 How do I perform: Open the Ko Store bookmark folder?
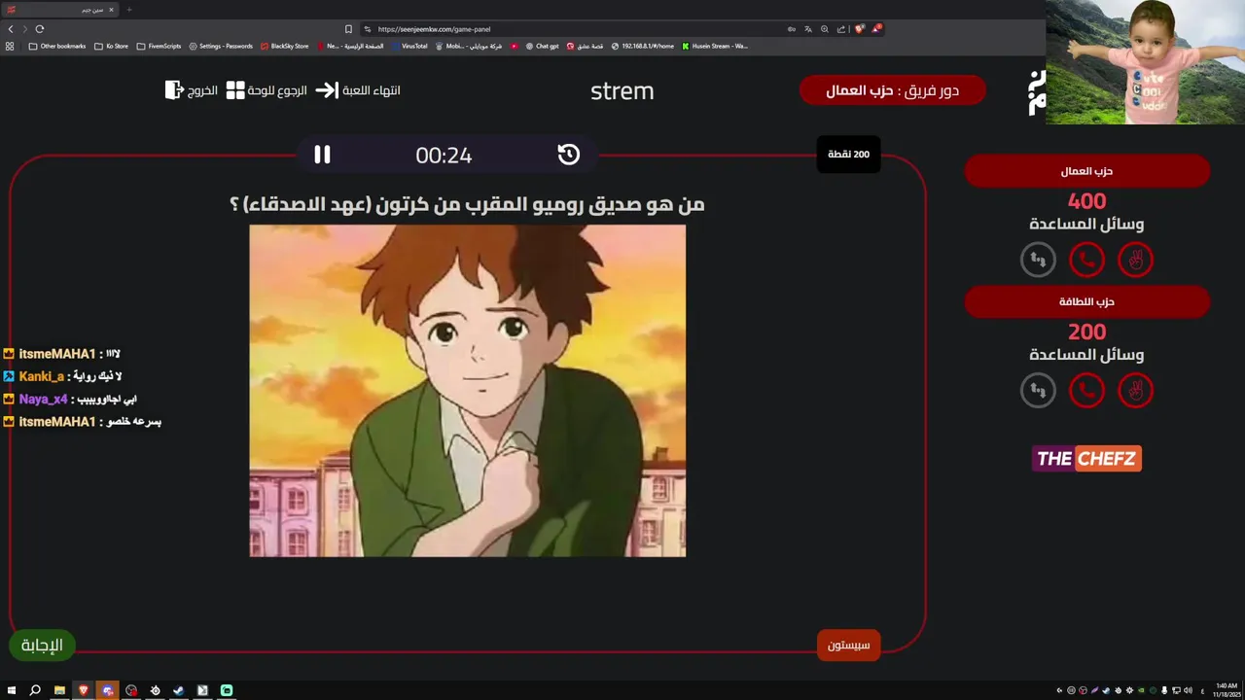(x=111, y=46)
